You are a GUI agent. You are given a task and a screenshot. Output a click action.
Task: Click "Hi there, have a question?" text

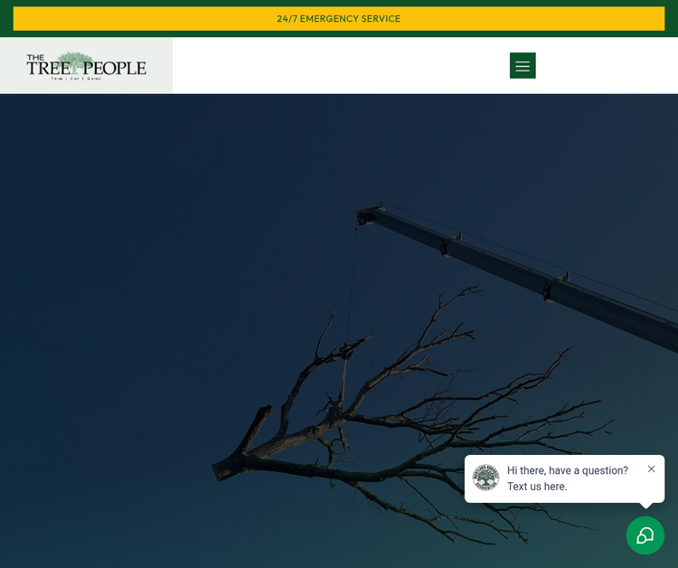[x=567, y=470]
